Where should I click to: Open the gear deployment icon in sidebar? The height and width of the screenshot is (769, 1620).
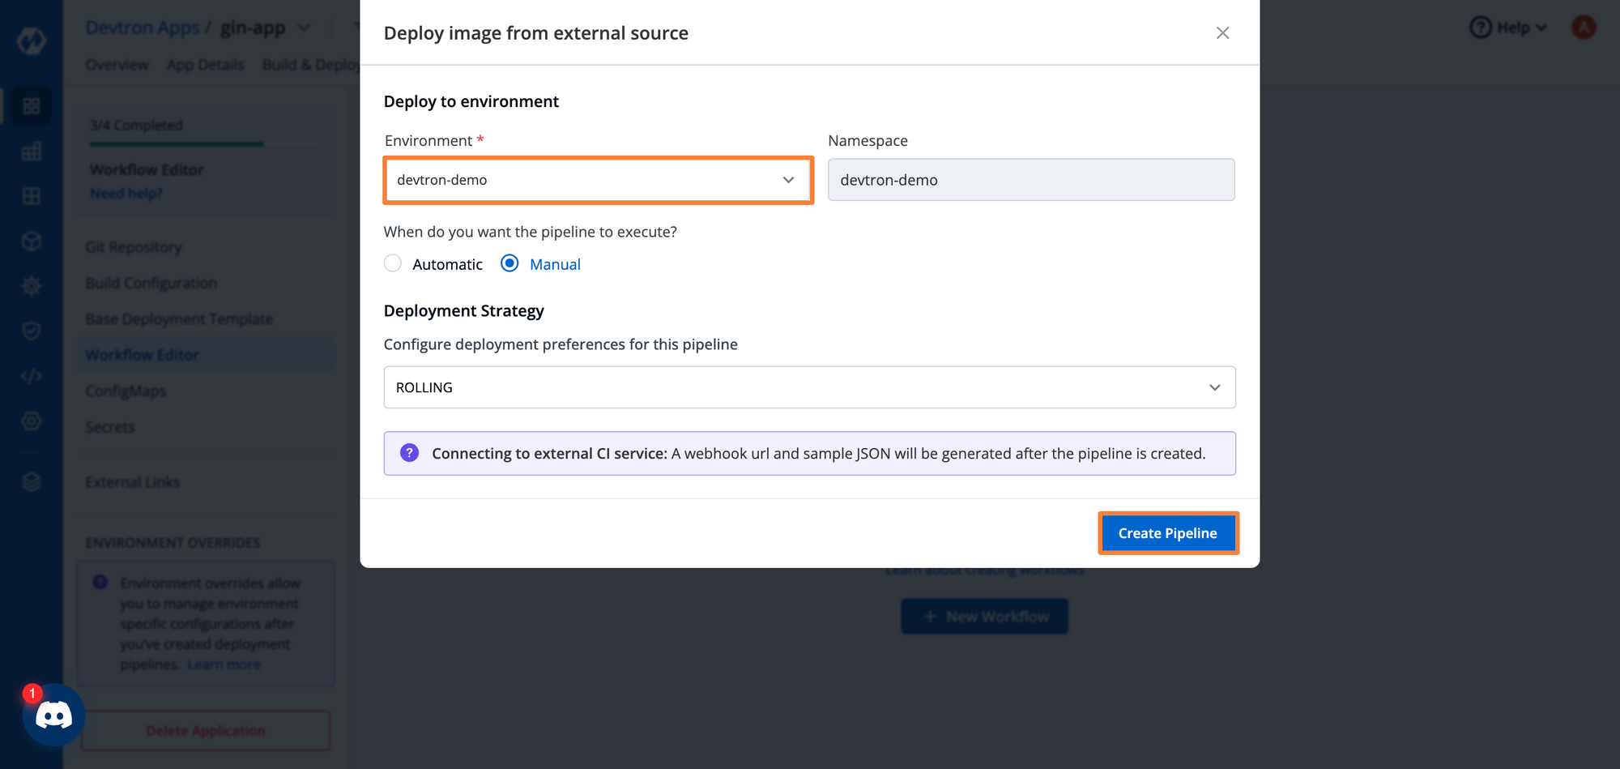(32, 286)
